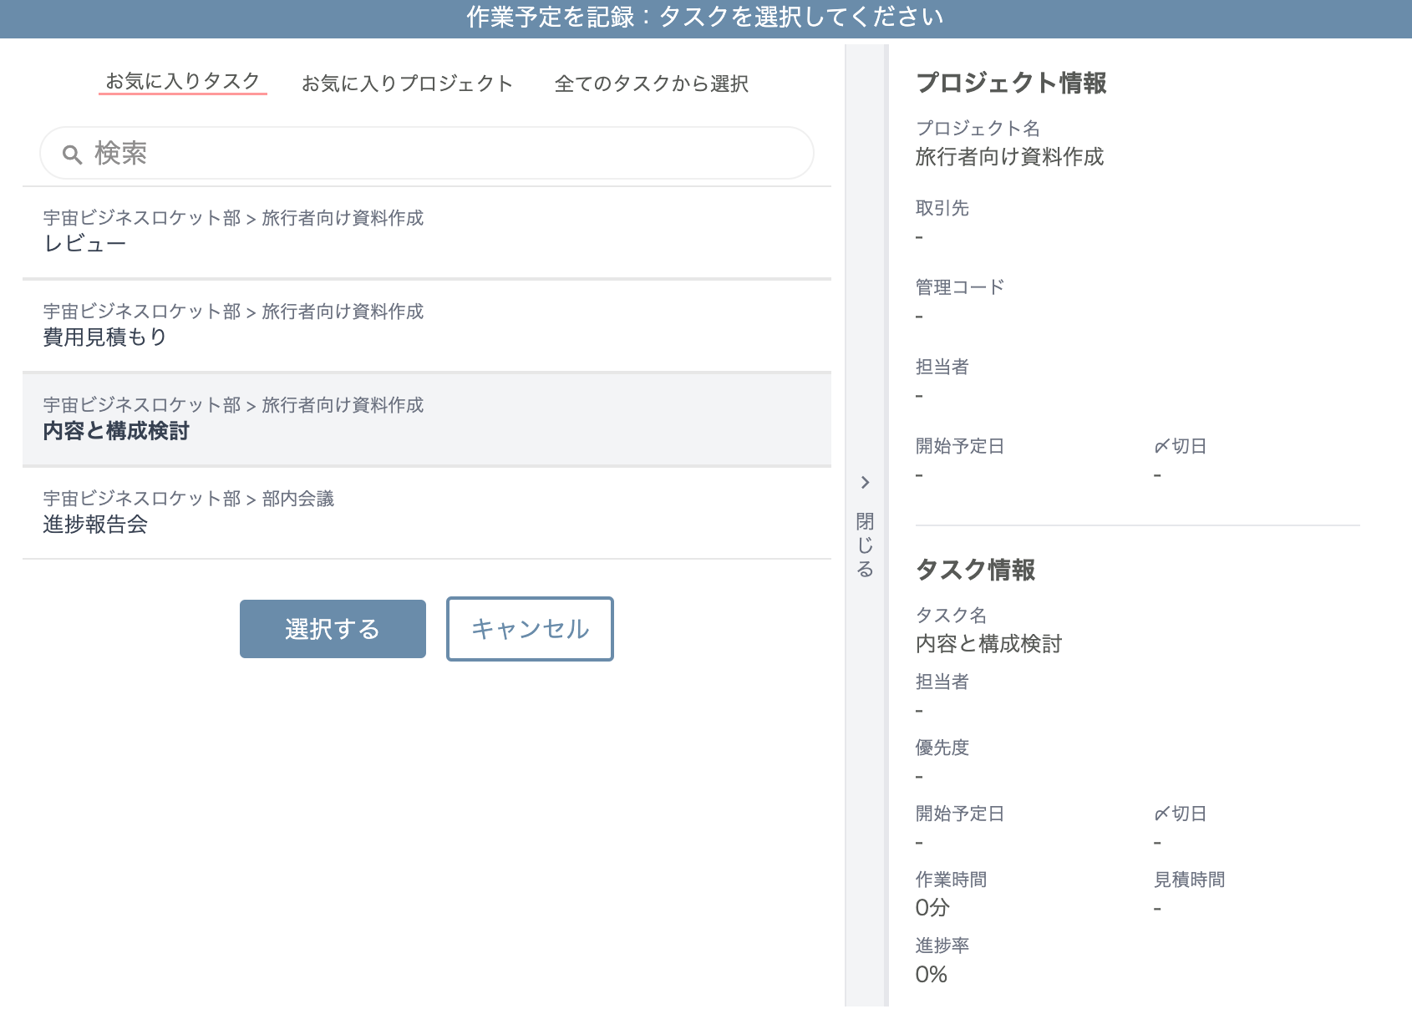Click the search magnifier icon
Image resolution: width=1412 pixels, height=1009 pixels.
point(72,153)
